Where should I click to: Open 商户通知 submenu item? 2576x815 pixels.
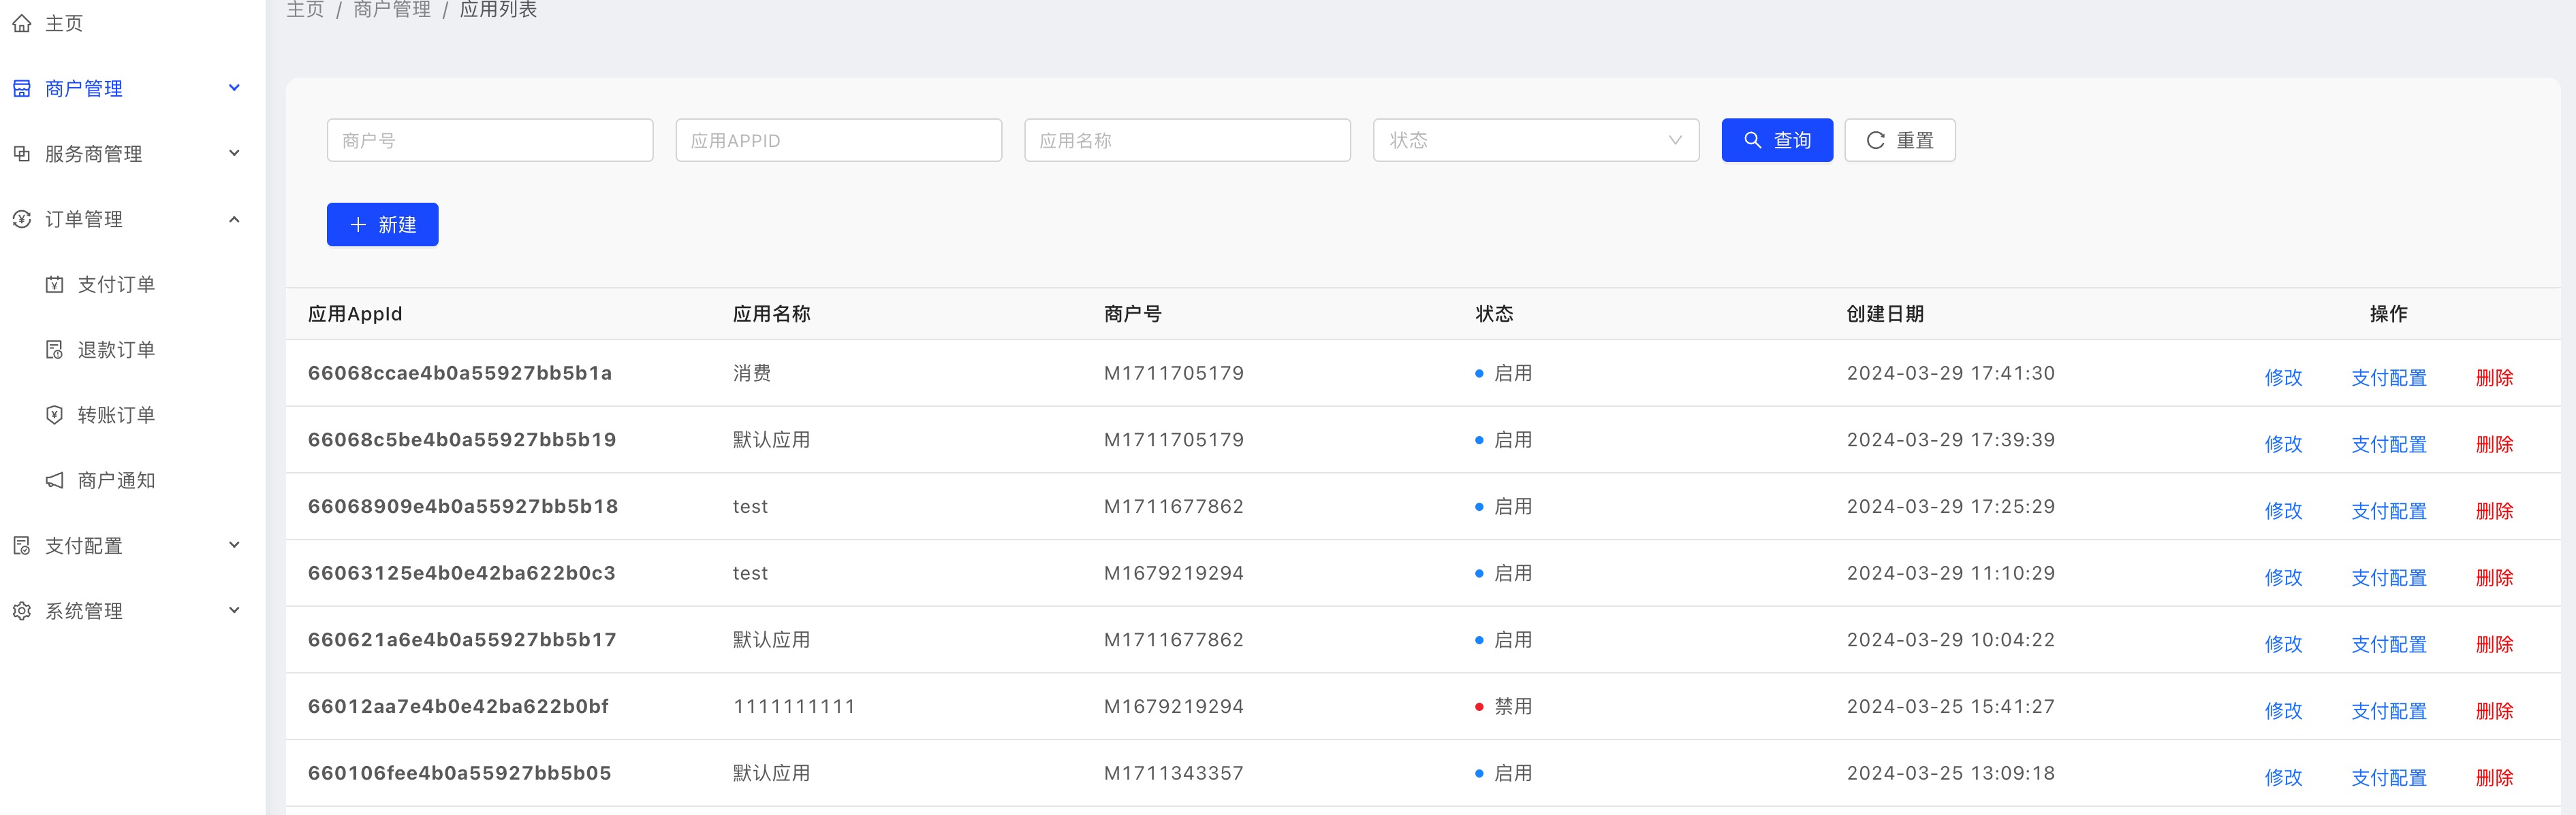116,480
